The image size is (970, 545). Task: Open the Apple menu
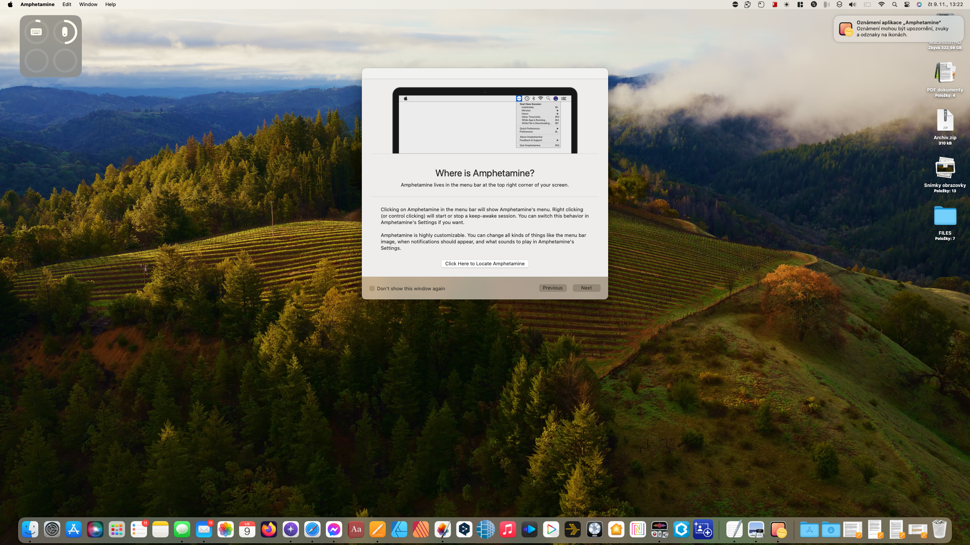tap(10, 5)
